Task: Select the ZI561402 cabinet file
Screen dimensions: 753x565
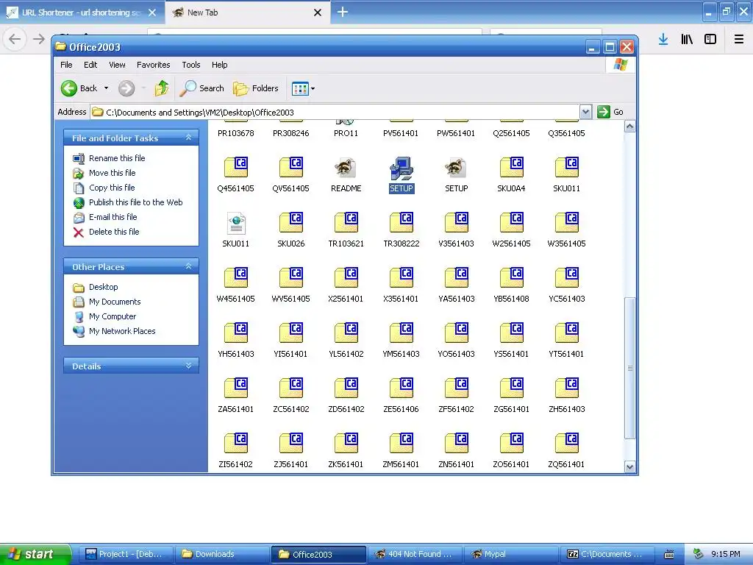Action: point(236,444)
